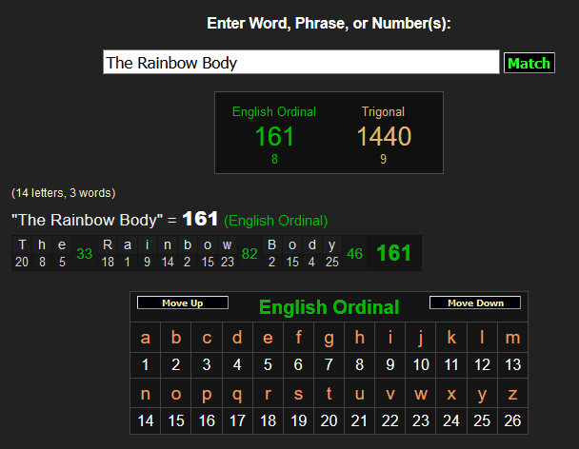Image resolution: width=579 pixels, height=449 pixels.
Task: Click the Move Up button
Action: click(x=182, y=303)
